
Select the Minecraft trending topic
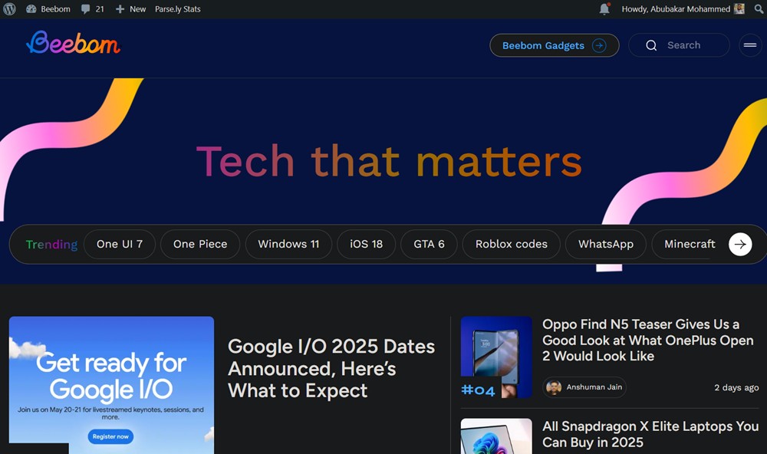[690, 244]
